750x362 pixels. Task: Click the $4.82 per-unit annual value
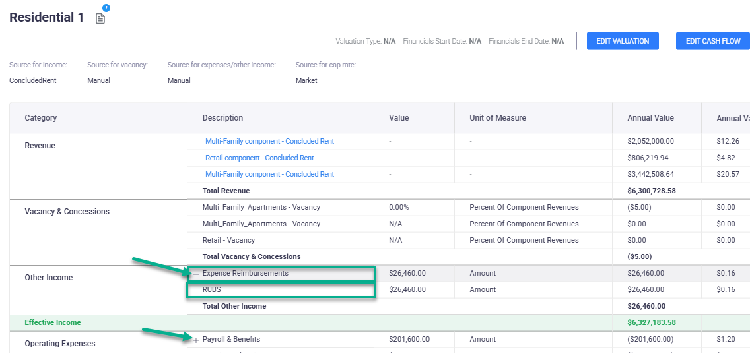[x=726, y=158]
